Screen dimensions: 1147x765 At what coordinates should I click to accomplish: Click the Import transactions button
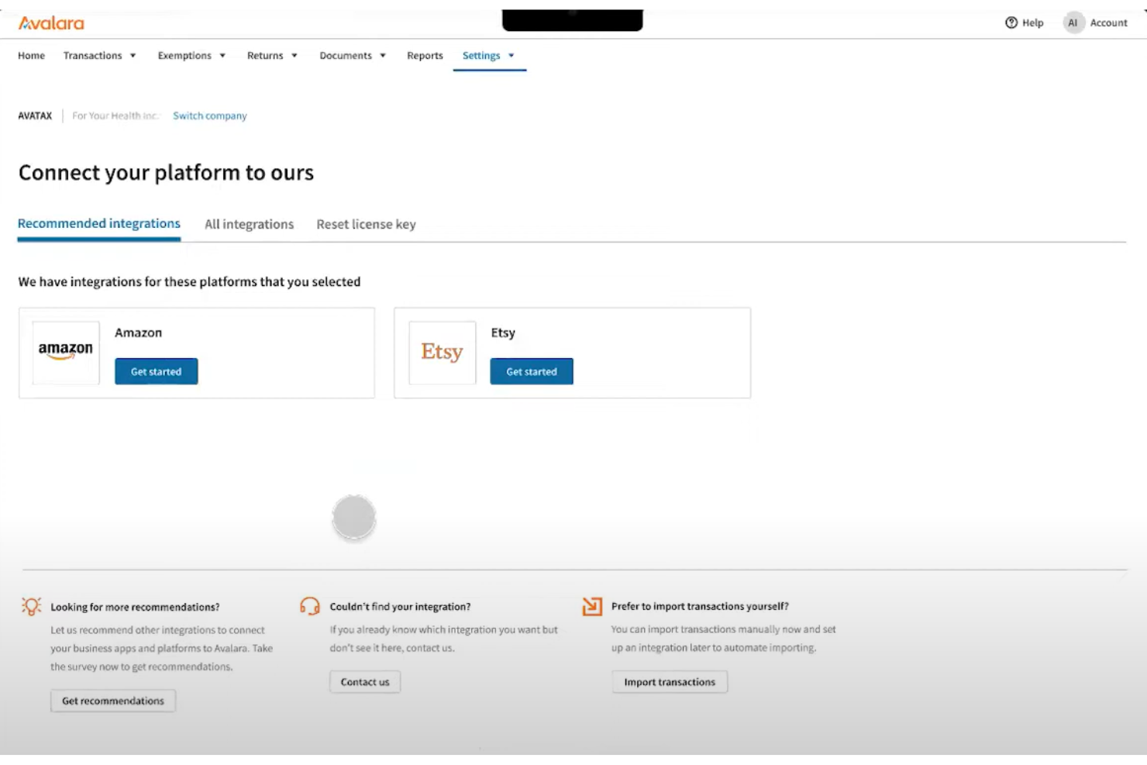(x=670, y=681)
